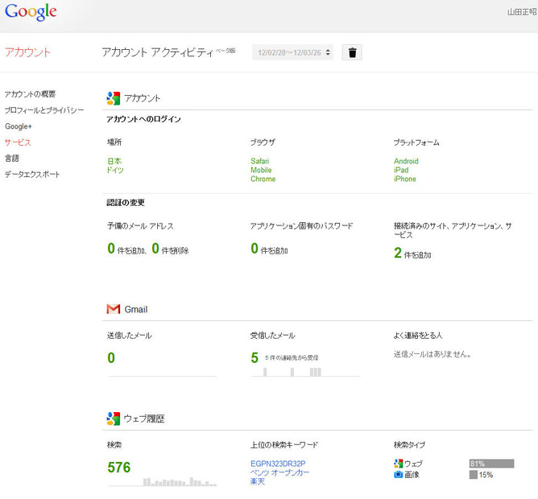Click search keyword ベンツ オープンカー link
This screenshot has height=499, width=538.
click(279, 472)
